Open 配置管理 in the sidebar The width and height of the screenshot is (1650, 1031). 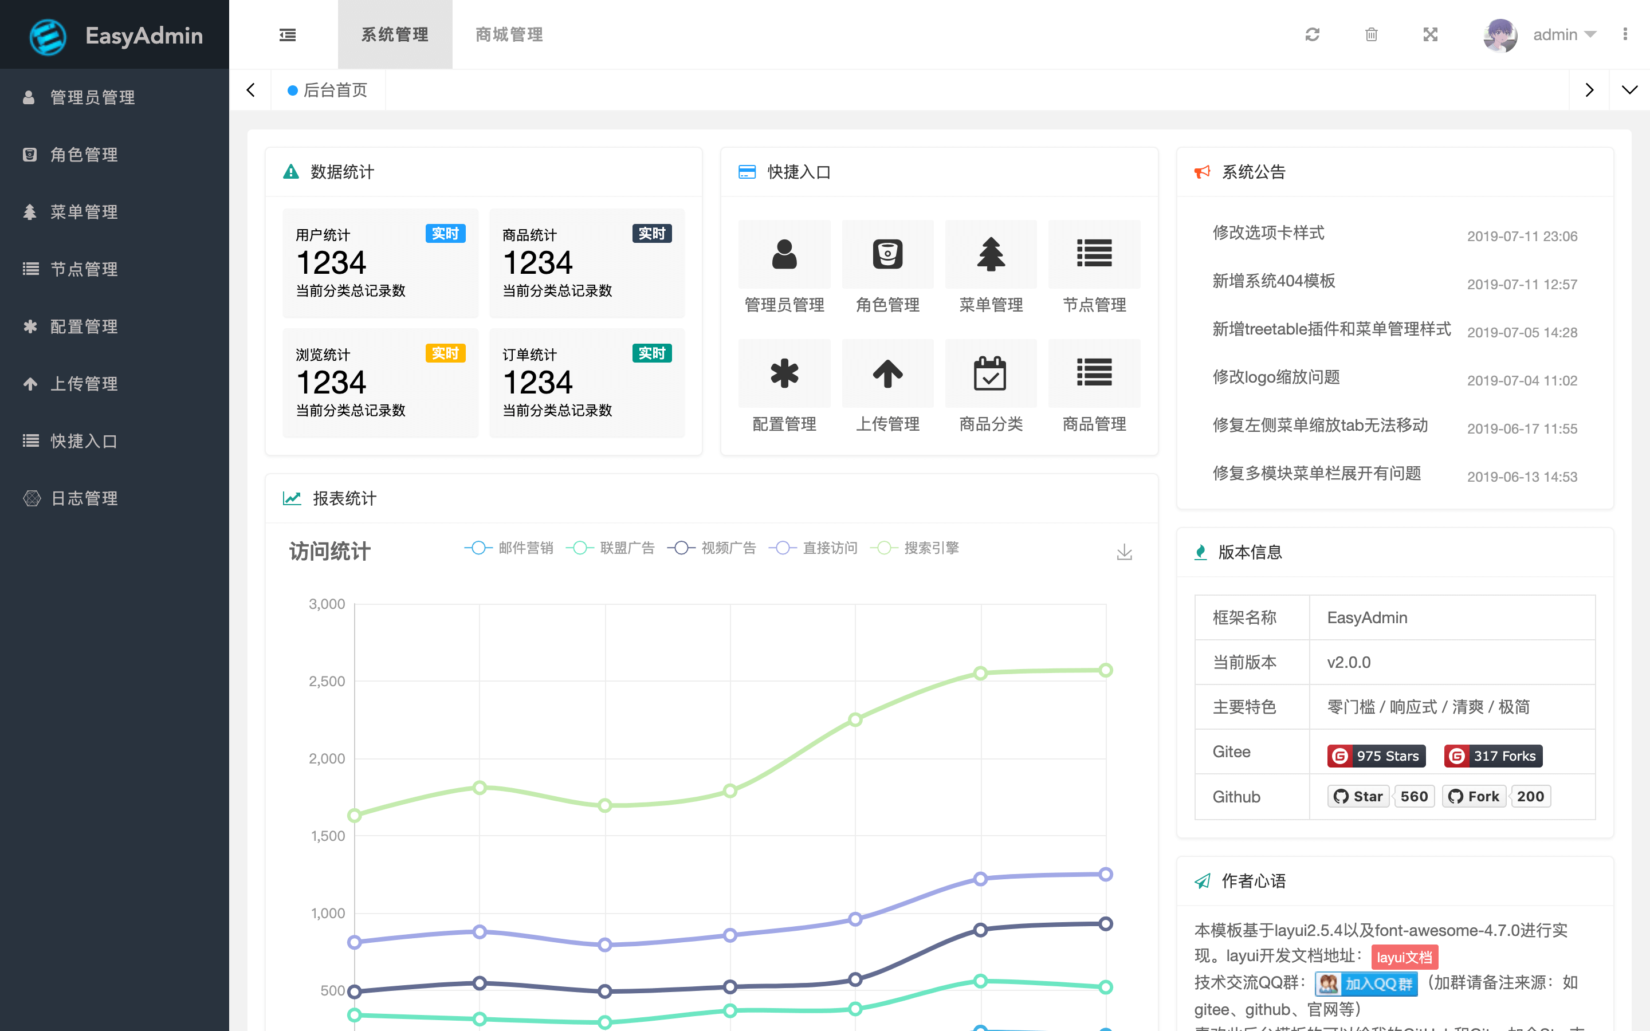pos(115,326)
